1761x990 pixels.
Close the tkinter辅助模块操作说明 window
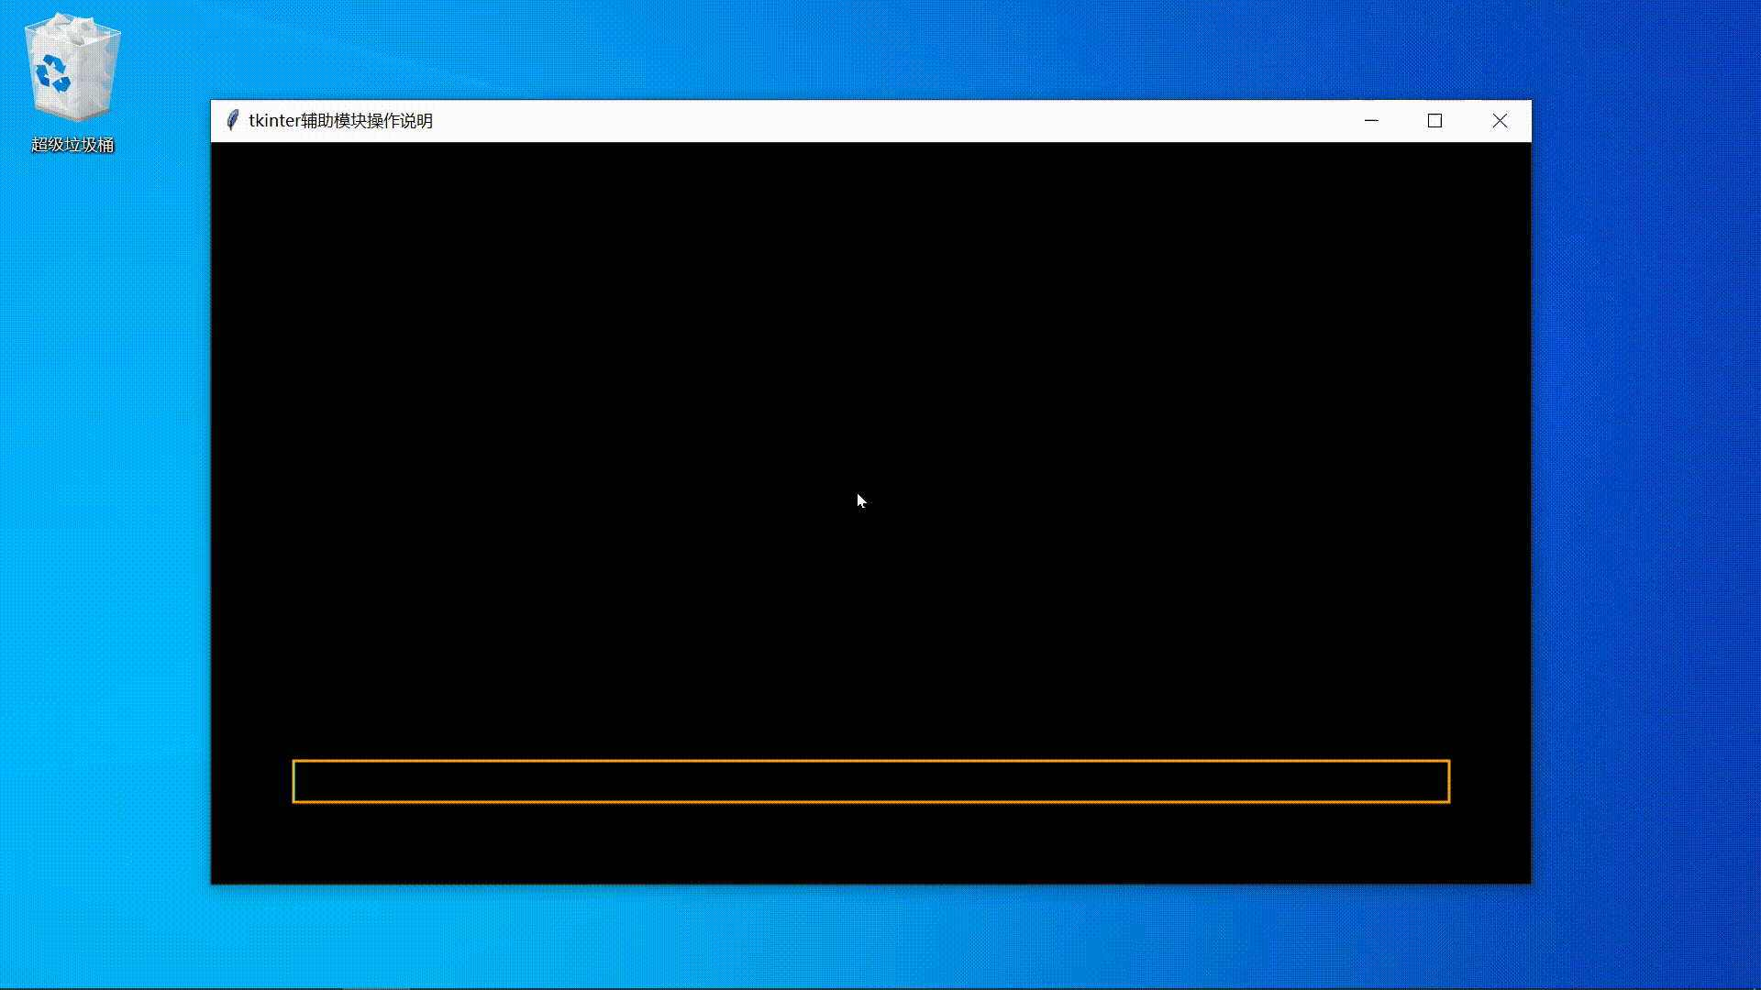pyautogui.click(x=1500, y=121)
